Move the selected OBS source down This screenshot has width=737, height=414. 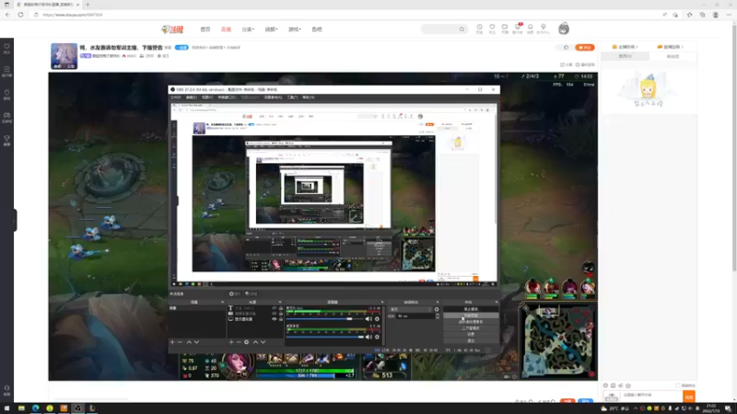coord(263,342)
